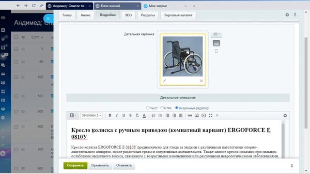Open the shopping cart sidebar icon

[x=3, y=57]
